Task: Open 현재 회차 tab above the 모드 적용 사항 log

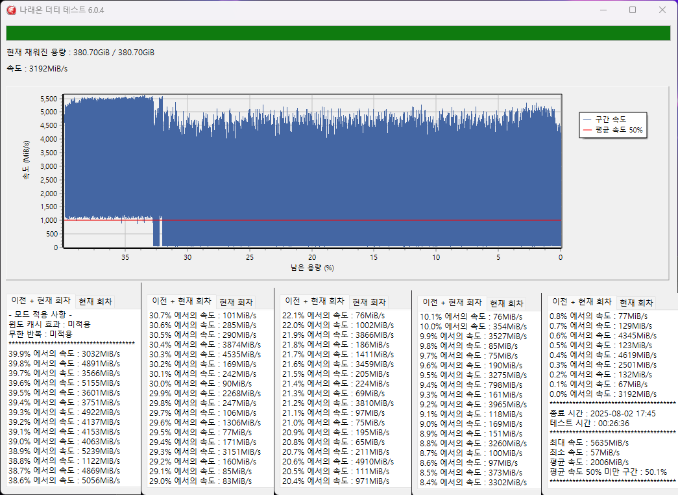Action: pos(95,301)
